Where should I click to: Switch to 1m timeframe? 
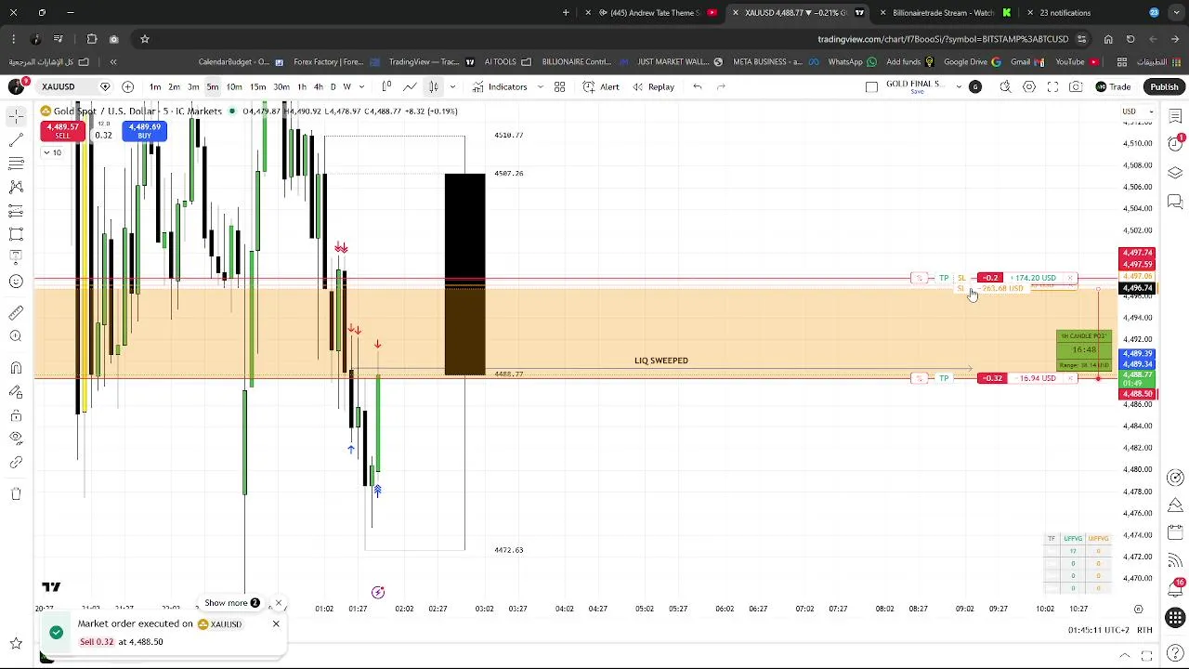click(155, 86)
